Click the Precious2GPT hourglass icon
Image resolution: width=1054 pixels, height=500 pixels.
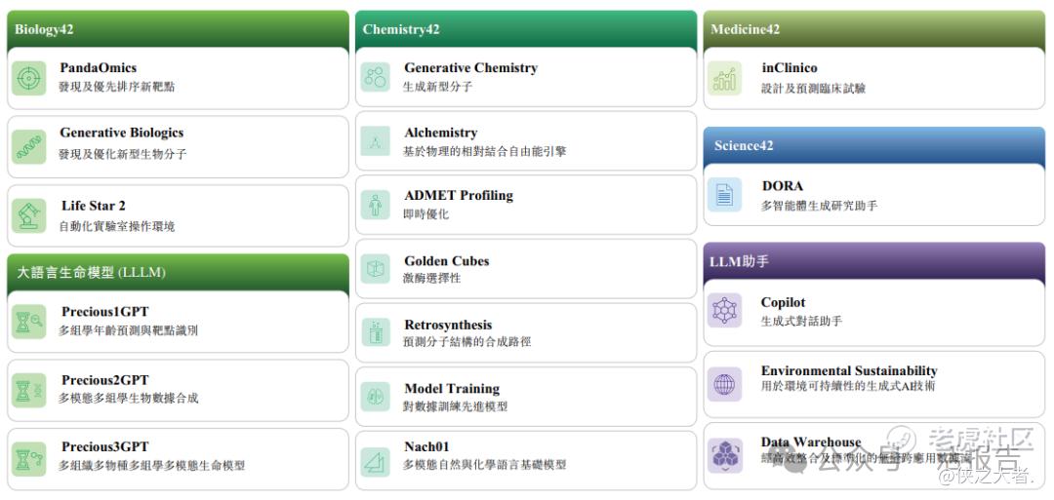(x=29, y=391)
